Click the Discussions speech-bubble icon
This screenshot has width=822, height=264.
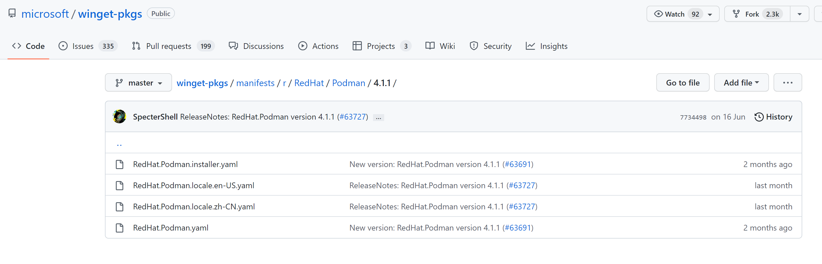[x=233, y=46]
